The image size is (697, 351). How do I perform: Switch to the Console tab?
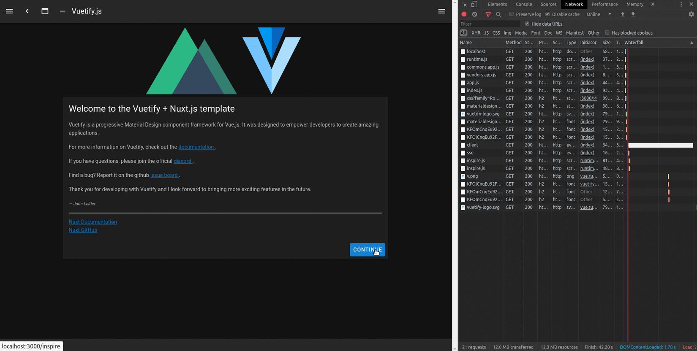point(524,4)
